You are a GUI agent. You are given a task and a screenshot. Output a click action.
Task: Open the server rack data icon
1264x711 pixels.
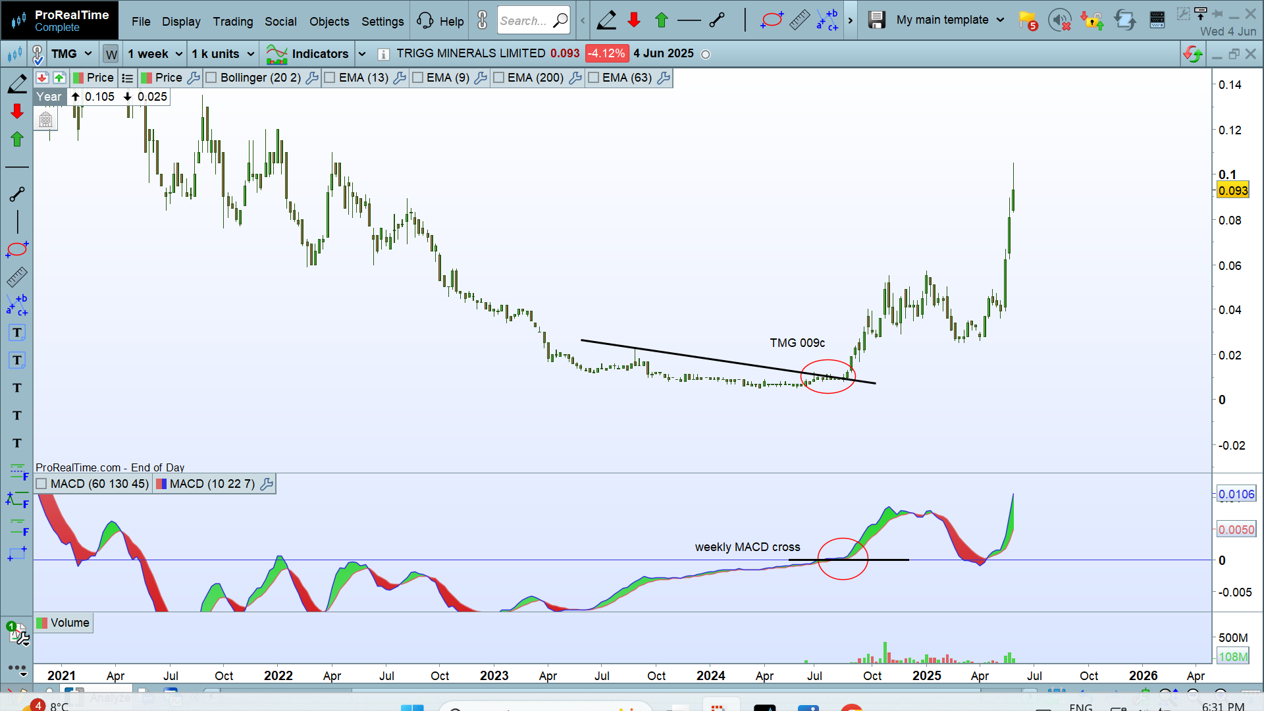coord(1157,20)
